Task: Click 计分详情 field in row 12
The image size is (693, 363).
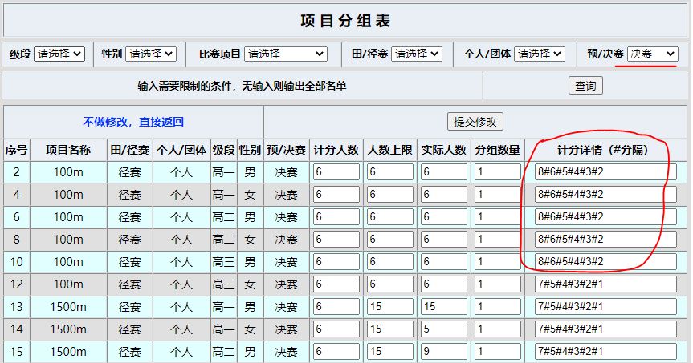Action: (x=605, y=284)
